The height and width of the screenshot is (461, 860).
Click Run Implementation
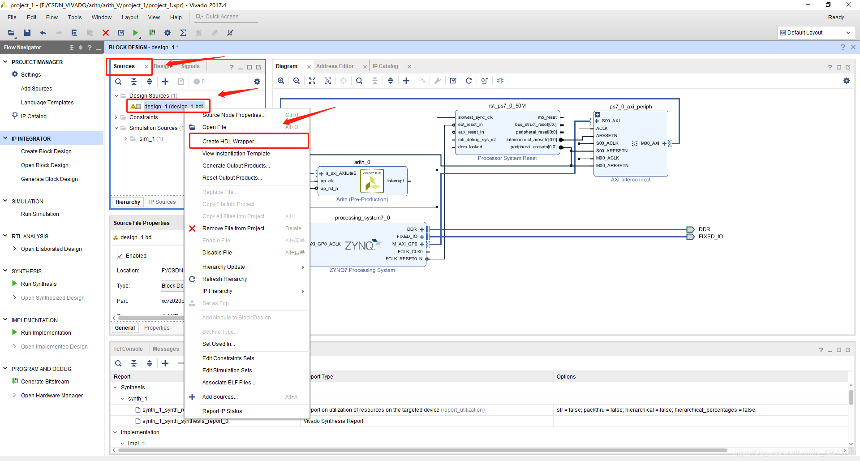click(x=46, y=333)
